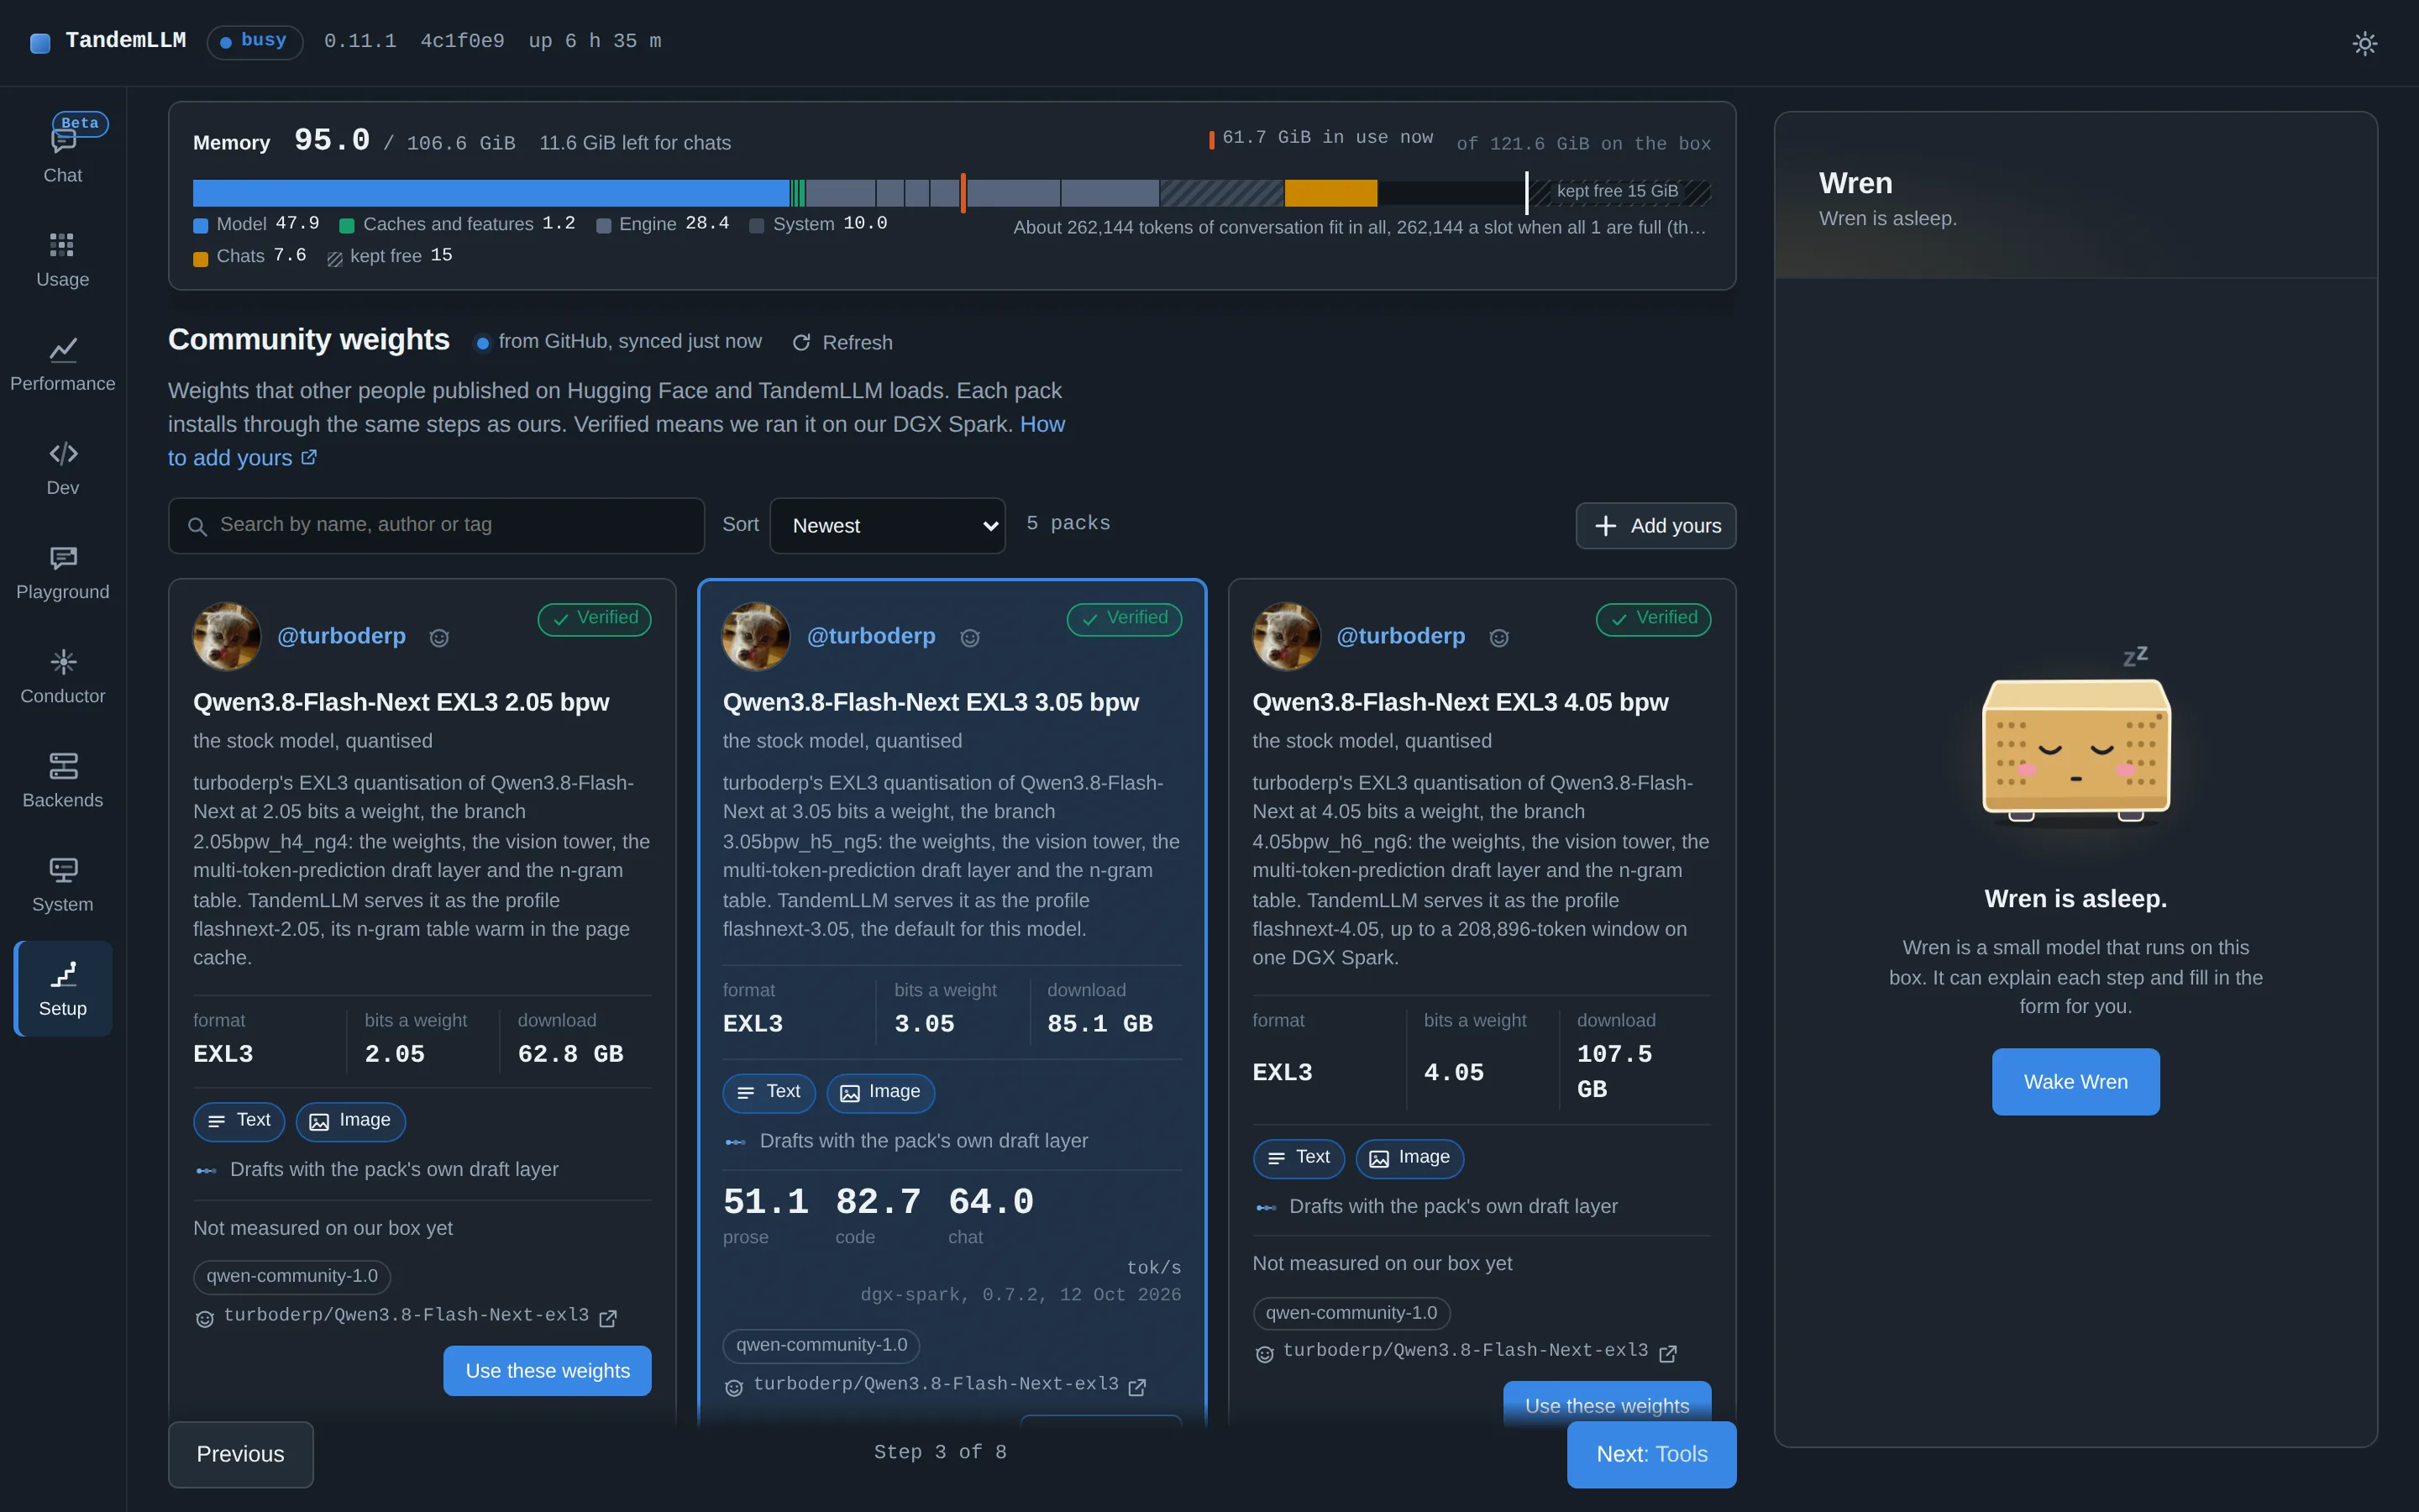Select the Setup sidebar item

click(x=62, y=988)
